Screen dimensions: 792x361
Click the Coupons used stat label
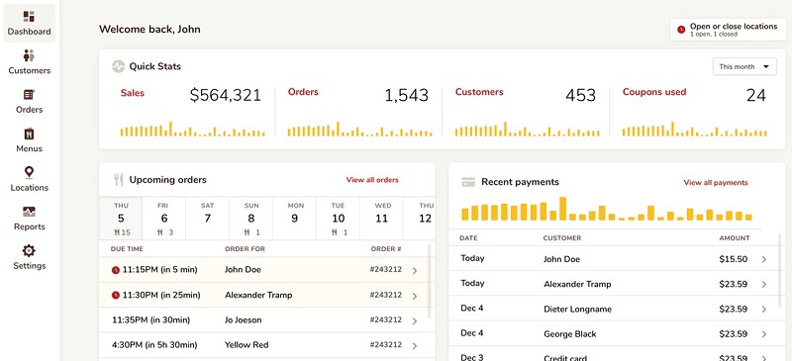654,92
